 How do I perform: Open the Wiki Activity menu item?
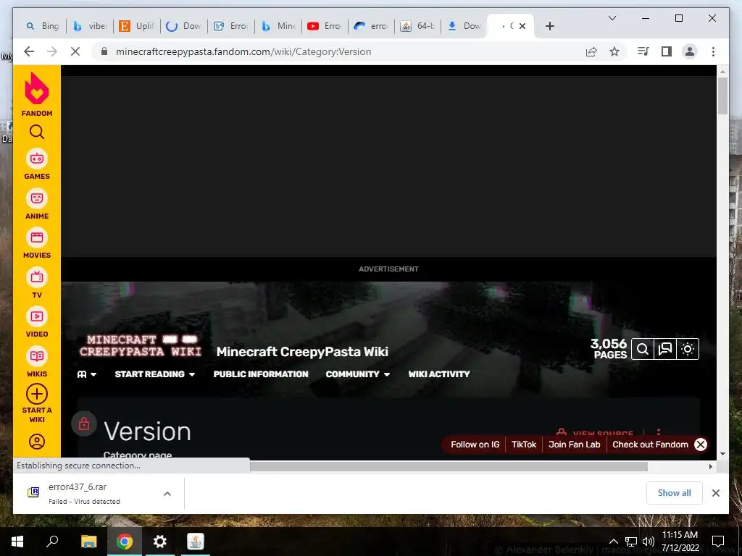pos(439,374)
